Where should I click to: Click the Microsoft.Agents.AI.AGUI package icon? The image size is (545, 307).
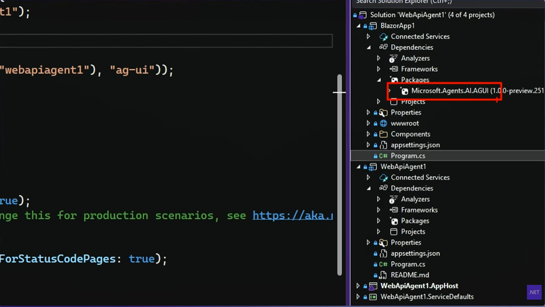point(404,91)
